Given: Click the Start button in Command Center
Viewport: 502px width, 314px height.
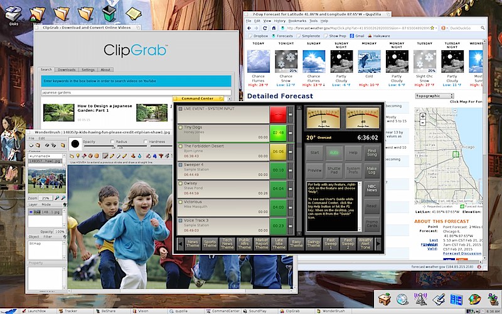Looking at the screenshot, I should 314,153.
